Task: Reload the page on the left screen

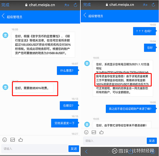Action: pyautogui.click(x=75, y=5)
